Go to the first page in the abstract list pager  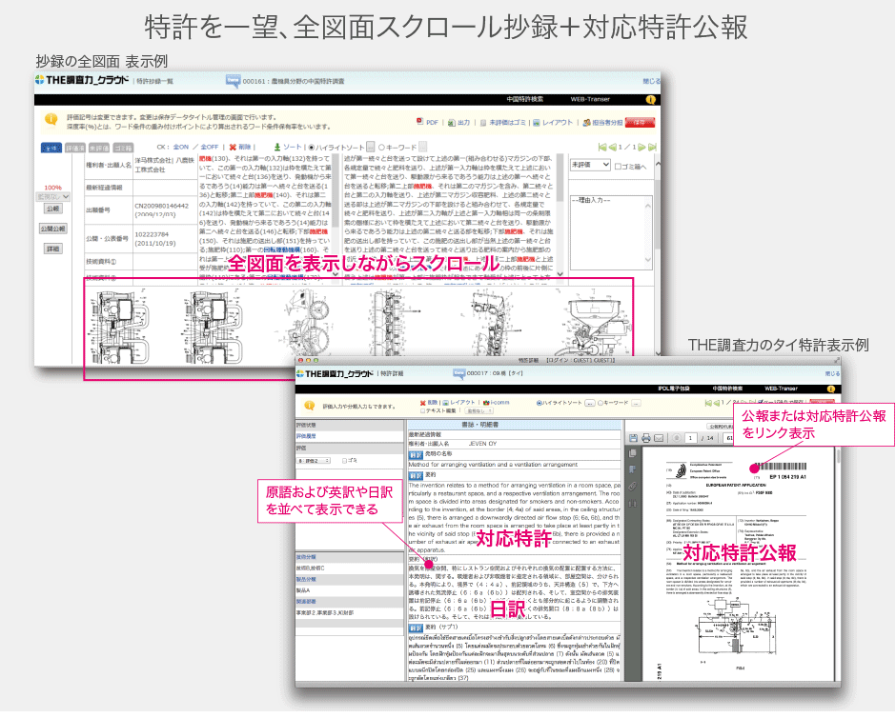[x=601, y=148]
